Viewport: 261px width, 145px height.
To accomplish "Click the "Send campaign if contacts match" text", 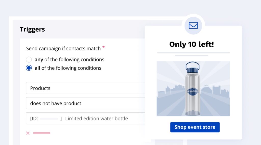I will (x=63, y=48).
